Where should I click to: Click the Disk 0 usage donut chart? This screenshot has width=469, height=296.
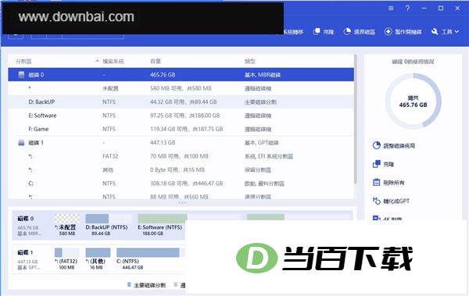pos(413,101)
